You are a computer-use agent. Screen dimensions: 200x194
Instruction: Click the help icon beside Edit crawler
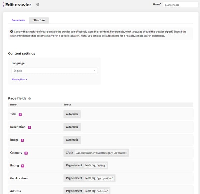pyautogui.click(x=38, y=4)
